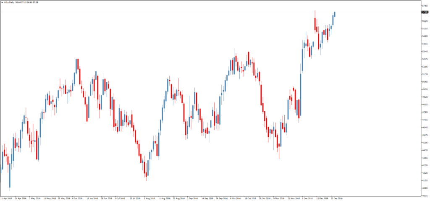Click the 55.55 price axis label

pyautogui.click(x=425, y=29)
